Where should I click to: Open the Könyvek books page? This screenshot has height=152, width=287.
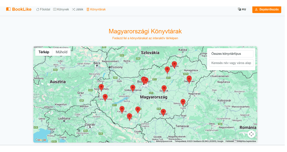point(61,9)
